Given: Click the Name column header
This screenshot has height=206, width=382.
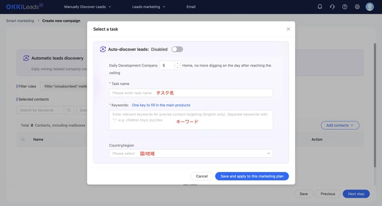Looking at the screenshot, I should point(38,139).
